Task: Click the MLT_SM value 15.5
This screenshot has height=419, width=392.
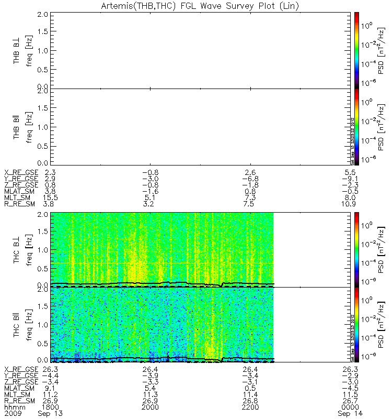Action: click(50, 197)
